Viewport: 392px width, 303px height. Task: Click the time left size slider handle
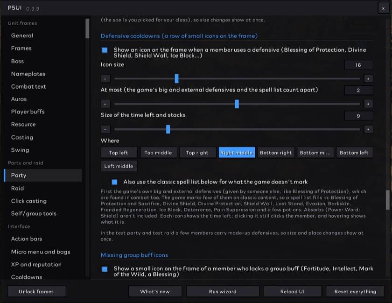coord(168,129)
